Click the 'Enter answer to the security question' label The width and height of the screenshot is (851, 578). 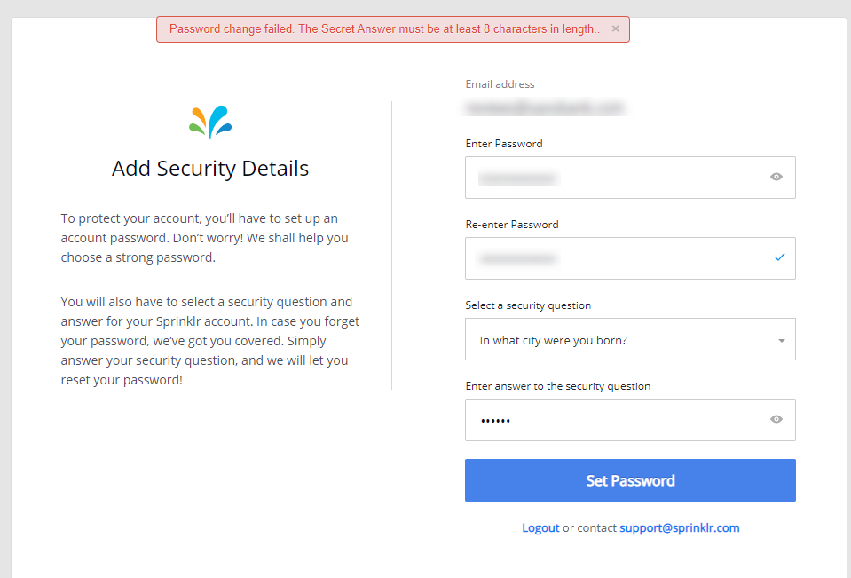tap(558, 386)
